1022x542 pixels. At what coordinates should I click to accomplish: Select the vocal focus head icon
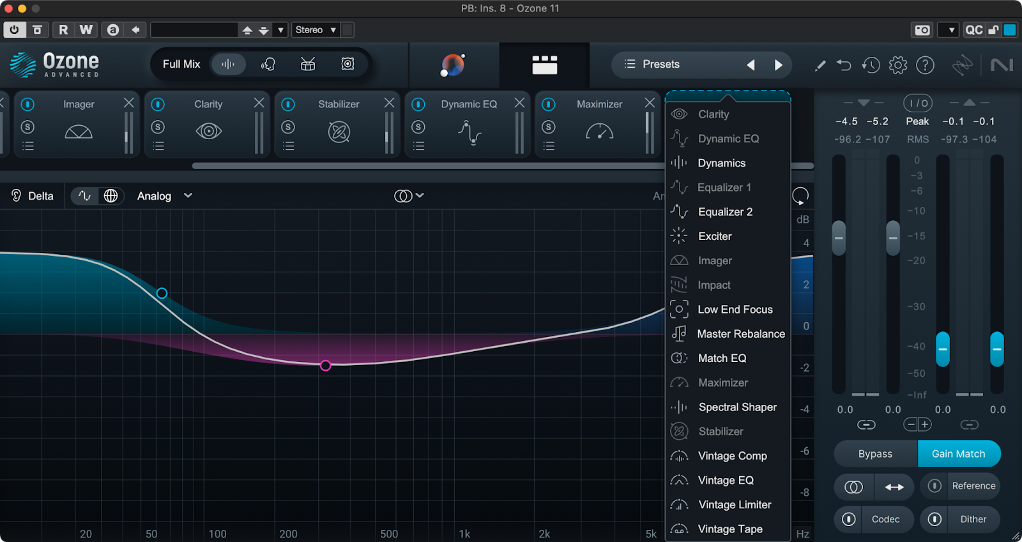[268, 64]
